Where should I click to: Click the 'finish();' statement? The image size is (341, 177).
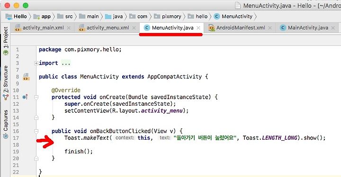79,152
